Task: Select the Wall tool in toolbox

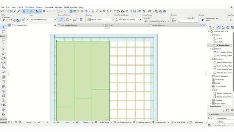Action: (x=4, y=40)
